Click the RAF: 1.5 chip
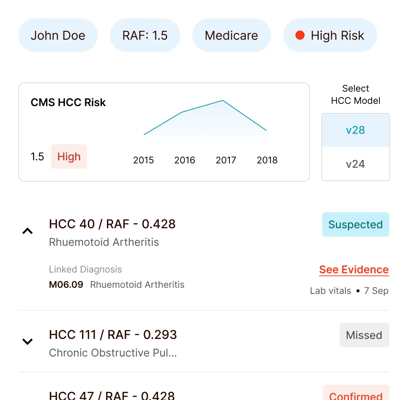This screenshot has width=400, height=400. coord(145,35)
